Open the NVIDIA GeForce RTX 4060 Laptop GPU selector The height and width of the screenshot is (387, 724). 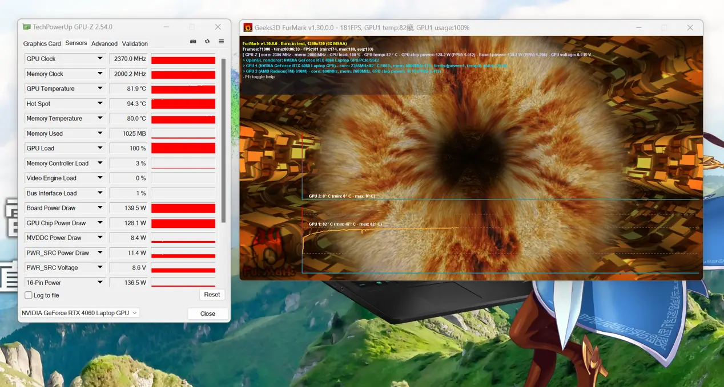click(80, 313)
